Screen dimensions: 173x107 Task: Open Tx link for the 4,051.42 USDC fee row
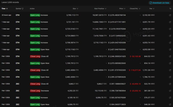click(170, 36)
